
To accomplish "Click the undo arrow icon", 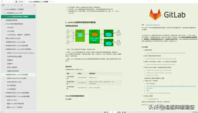I will click(x=6, y=2).
